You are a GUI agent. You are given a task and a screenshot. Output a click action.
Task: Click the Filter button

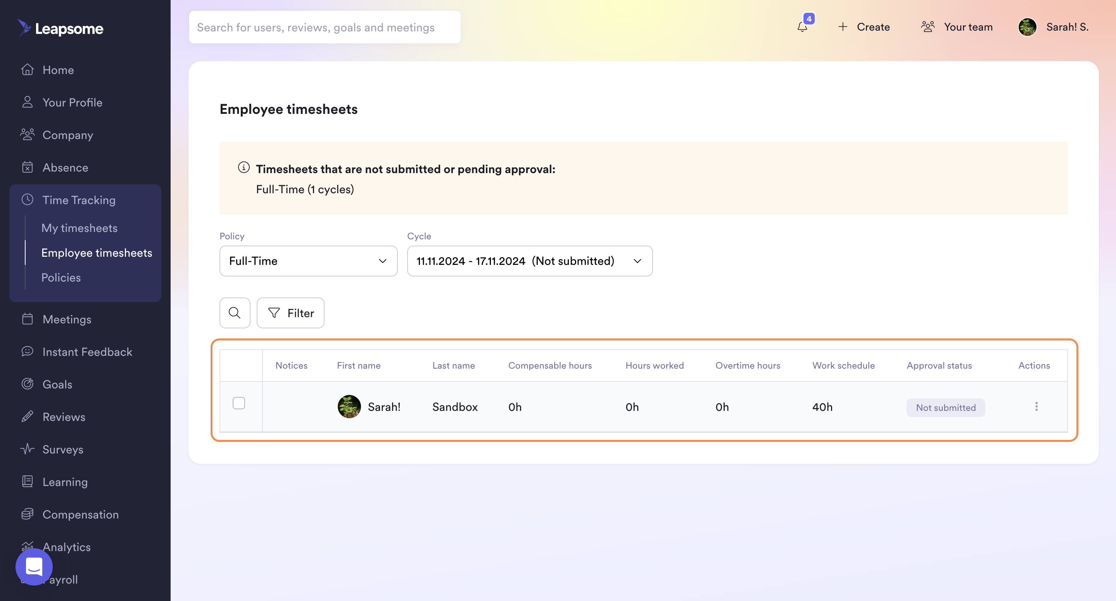(x=290, y=313)
